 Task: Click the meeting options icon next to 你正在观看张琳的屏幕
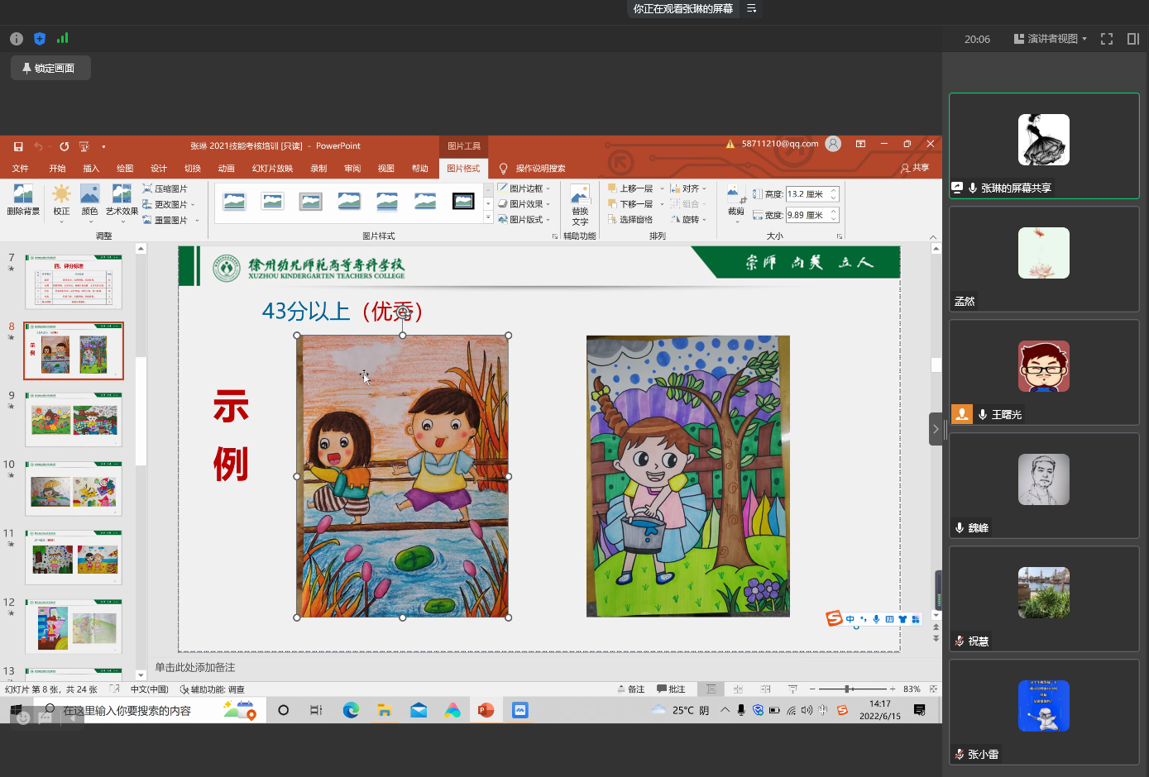(x=751, y=8)
